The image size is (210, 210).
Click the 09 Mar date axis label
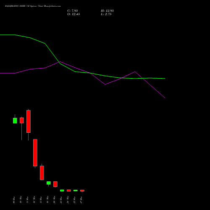coord(14,199)
